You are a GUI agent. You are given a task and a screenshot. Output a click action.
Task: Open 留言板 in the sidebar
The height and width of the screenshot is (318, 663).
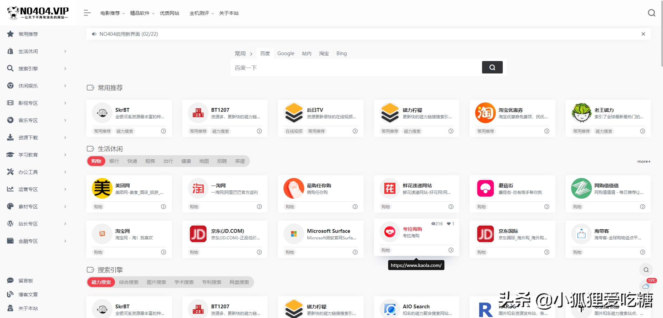point(26,281)
